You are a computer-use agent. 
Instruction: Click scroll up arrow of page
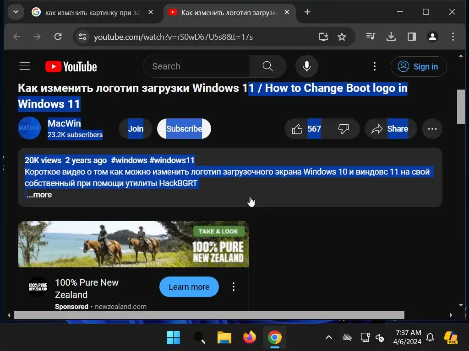pos(461,55)
